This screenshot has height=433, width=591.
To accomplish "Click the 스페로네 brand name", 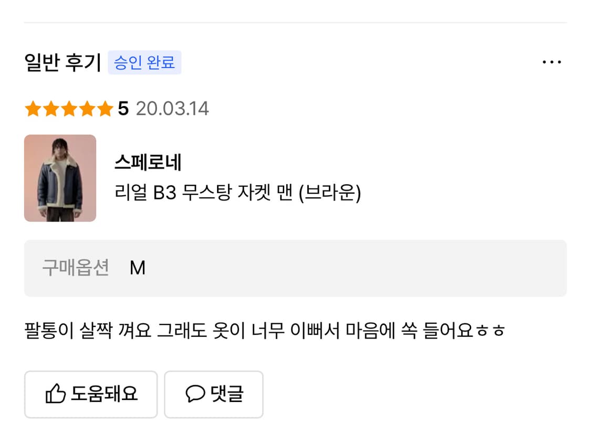I will click(x=148, y=163).
